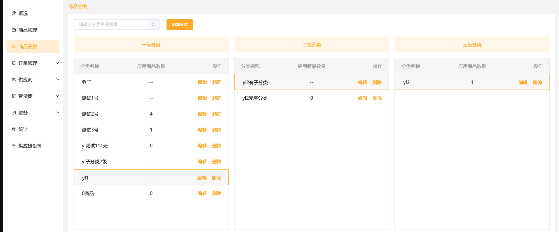
Task: Go to the 统计 menu entry
Action: pos(23,129)
